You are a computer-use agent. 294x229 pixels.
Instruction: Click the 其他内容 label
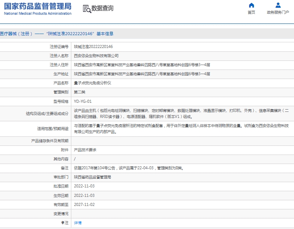coord(61,159)
